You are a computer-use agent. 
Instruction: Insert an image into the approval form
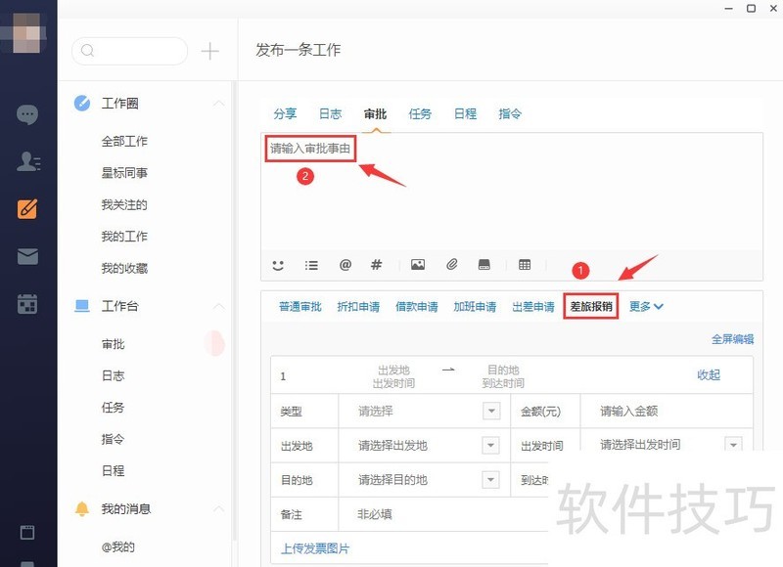click(x=418, y=264)
